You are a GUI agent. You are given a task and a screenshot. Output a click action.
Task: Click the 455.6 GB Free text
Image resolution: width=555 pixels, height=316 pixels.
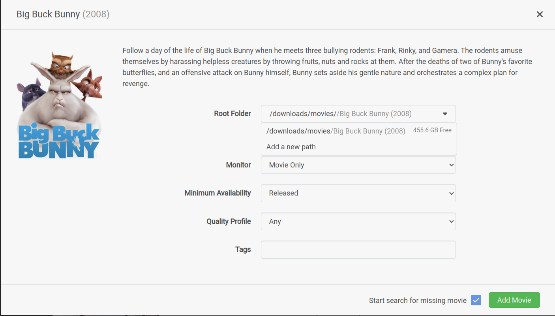coord(432,130)
